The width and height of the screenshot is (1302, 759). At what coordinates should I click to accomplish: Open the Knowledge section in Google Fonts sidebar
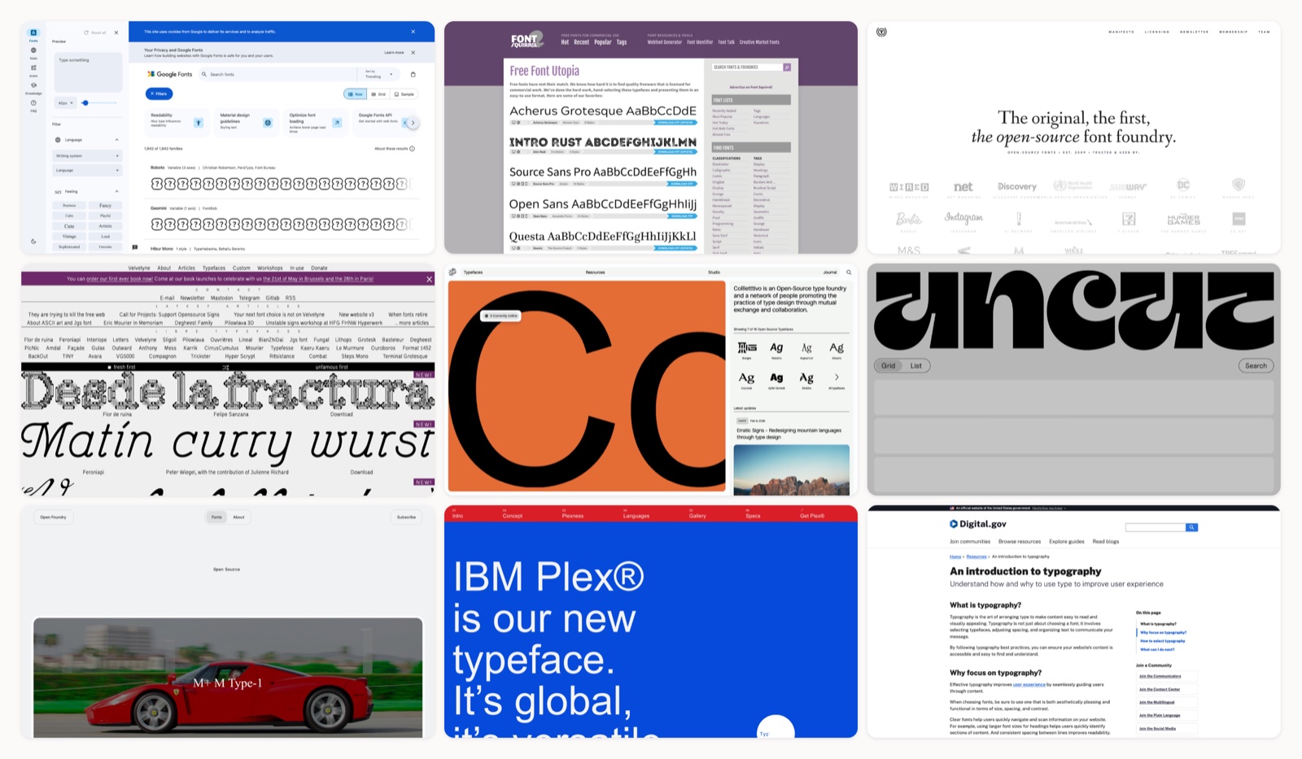tap(33, 87)
